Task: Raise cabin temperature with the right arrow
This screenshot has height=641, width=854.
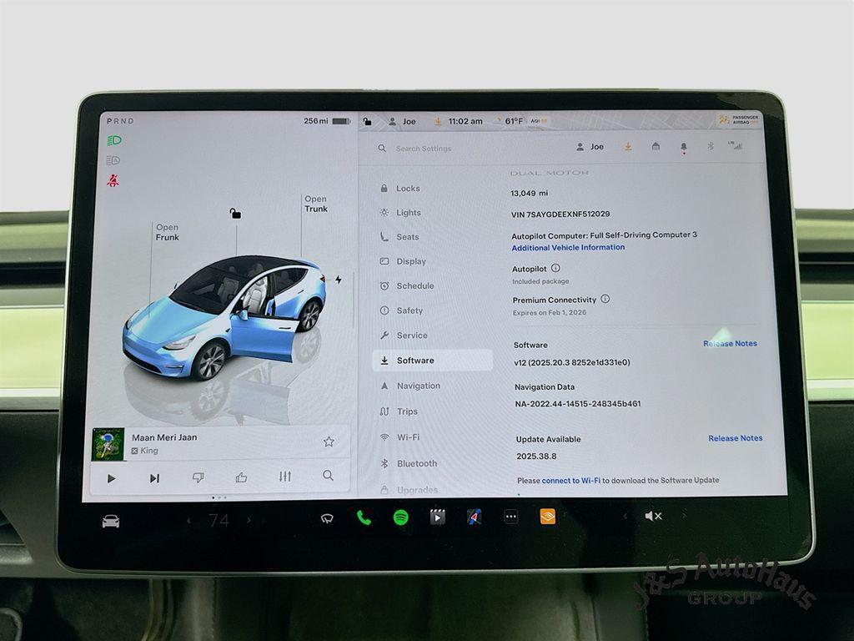Action: click(249, 518)
